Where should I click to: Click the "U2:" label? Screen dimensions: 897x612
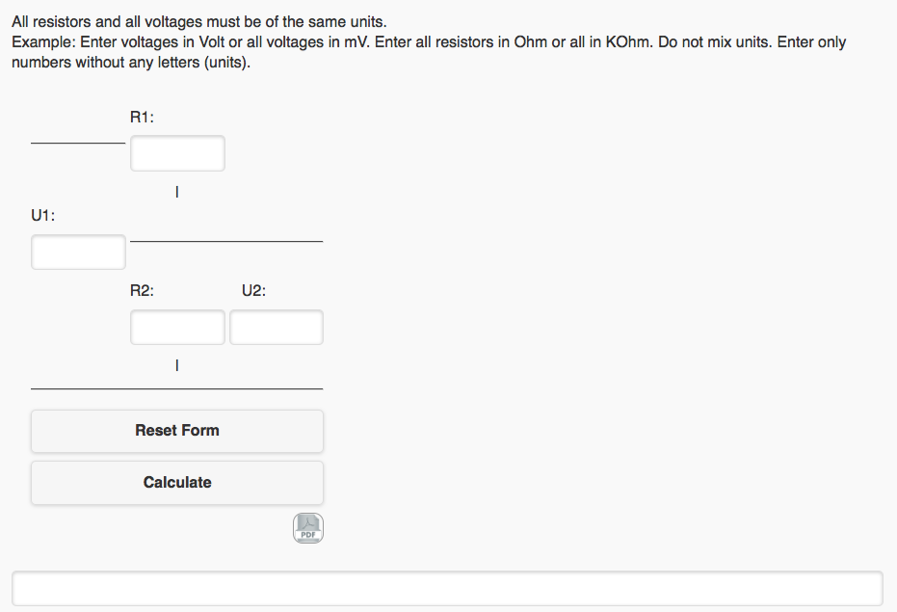252,291
